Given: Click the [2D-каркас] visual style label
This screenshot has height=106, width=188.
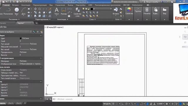Looking at the screenshot, I should coord(58,27).
